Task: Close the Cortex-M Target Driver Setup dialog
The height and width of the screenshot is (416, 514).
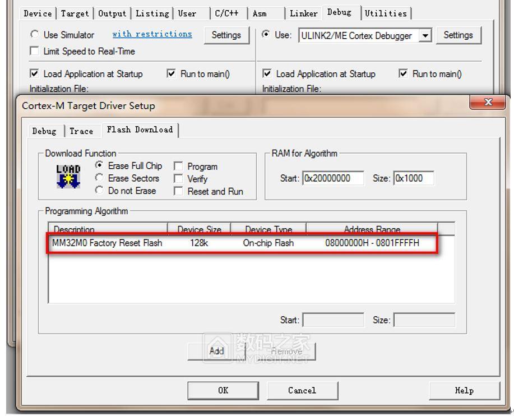Action: [x=488, y=102]
